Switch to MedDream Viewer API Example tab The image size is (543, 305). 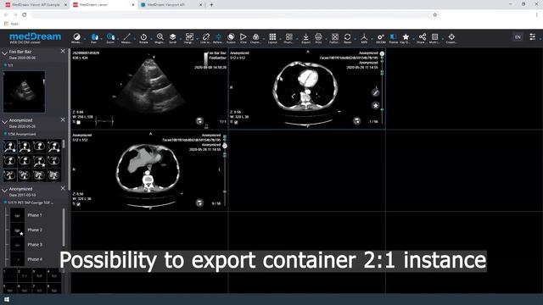[35, 5]
